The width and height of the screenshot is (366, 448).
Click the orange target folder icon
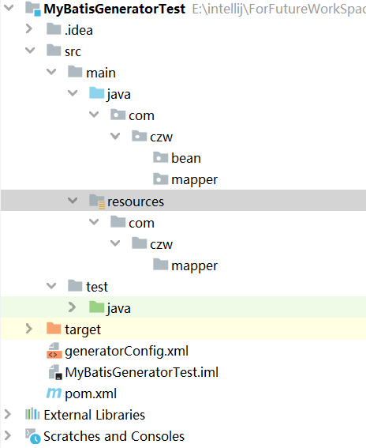(x=54, y=329)
